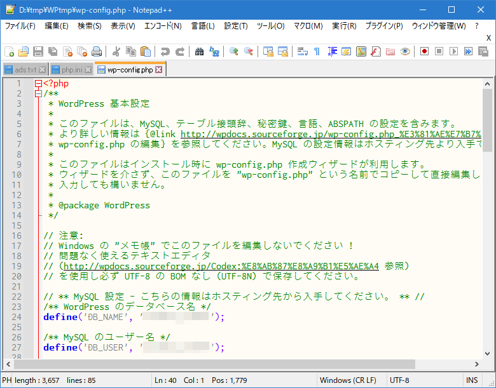Screen dimensions: 496x388
Task: Zoom in using the magnifier plus icon
Action: (x=234, y=51)
